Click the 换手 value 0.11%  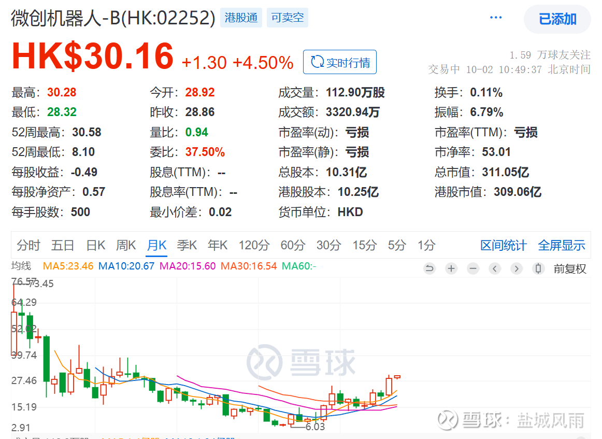[x=486, y=92]
